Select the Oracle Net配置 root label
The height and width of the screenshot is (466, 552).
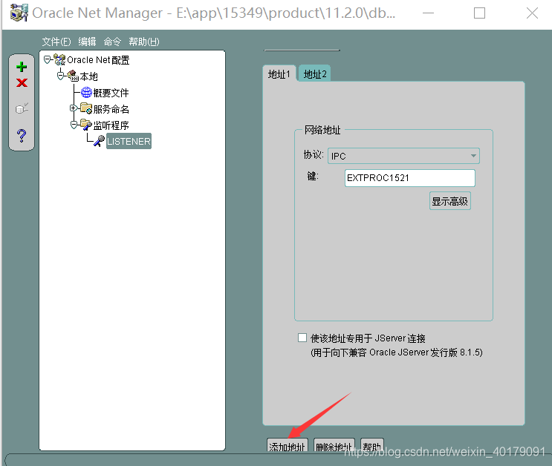[98, 60]
